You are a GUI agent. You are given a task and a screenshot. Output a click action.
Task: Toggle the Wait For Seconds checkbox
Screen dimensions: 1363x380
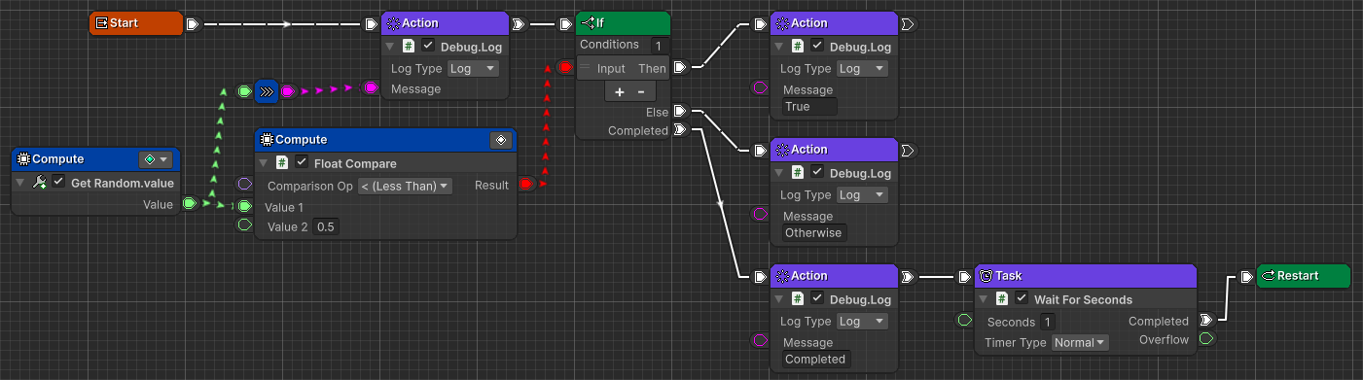[1022, 298]
